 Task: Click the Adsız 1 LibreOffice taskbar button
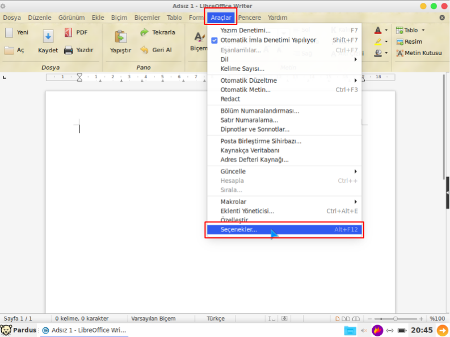[84, 330]
